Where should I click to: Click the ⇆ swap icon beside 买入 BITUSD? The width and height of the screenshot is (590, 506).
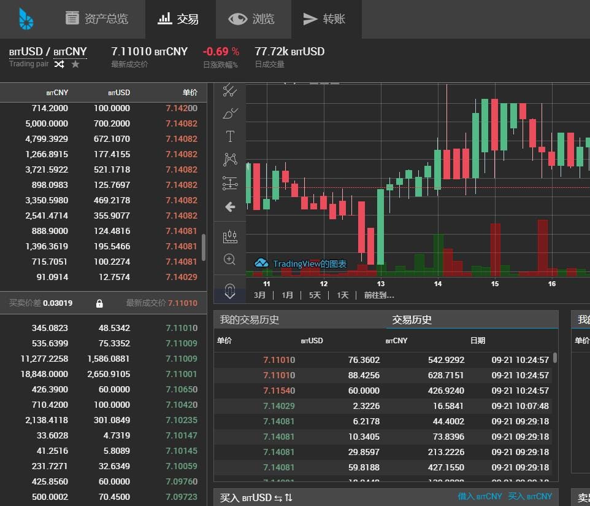tap(278, 498)
